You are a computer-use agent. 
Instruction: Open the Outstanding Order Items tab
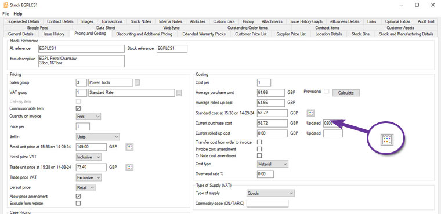coord(247,28)
